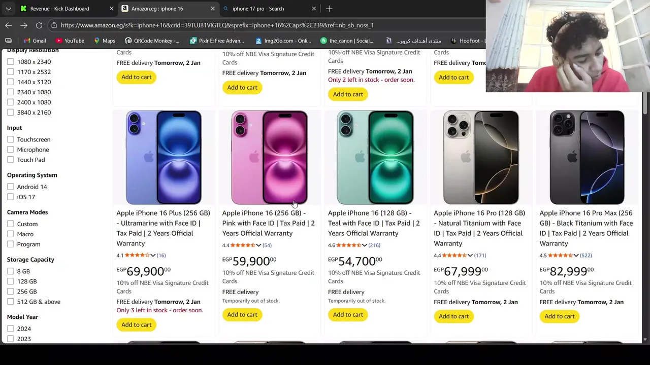Enable the iOS 17 operating system filter
The width and height of the screenshot is (650, 365).
tap(11, 197)
